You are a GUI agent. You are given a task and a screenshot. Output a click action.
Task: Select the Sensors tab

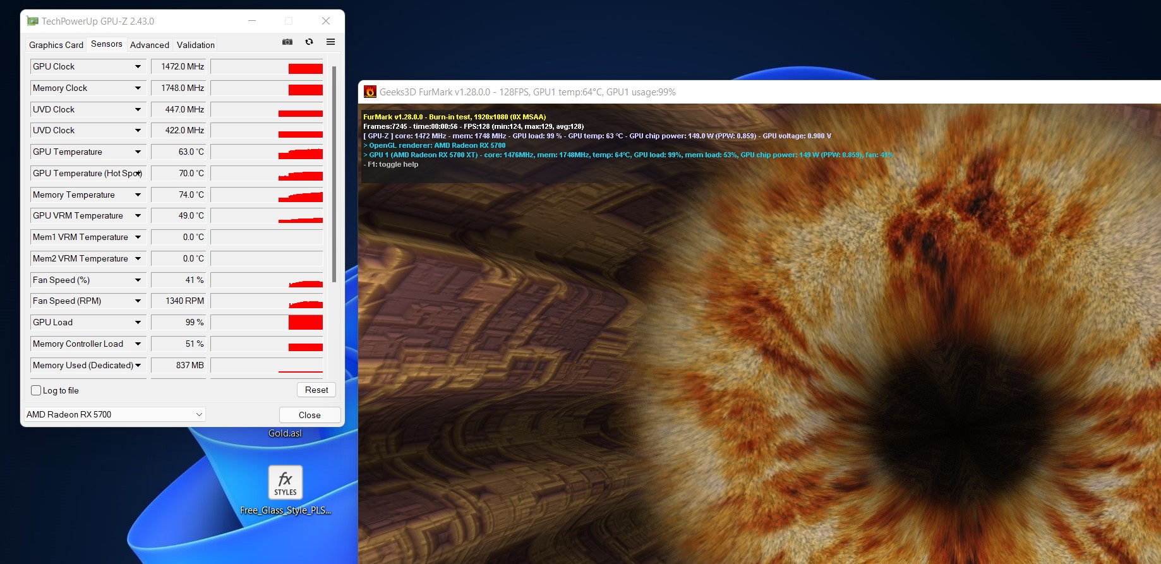click(x=107, y=44)
